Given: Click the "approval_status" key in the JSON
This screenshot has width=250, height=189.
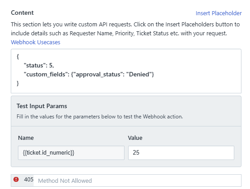Looking at the screenshot, I should click(x=97, y=74).
